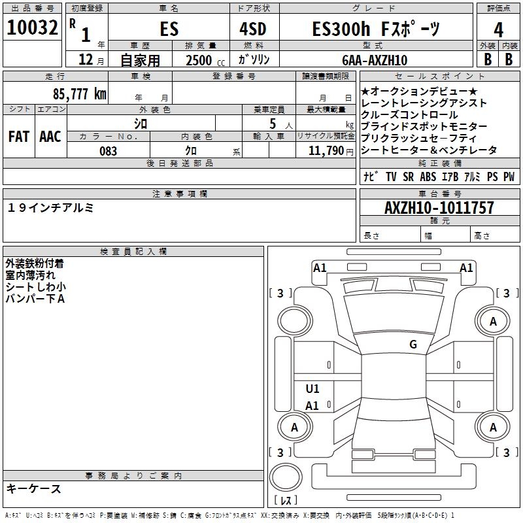
Task: Select grade ES300h F Sports text
Action: tap(376, 29)
